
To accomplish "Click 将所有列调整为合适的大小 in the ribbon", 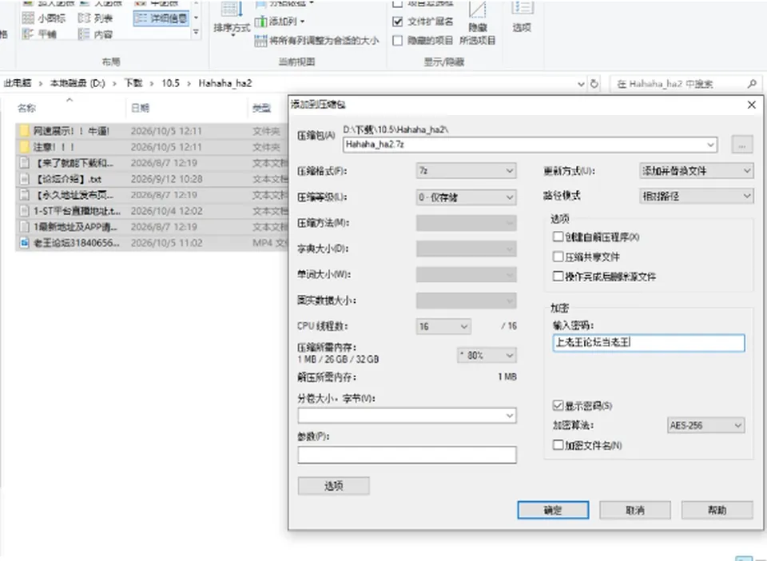I will tap(316, 41).
